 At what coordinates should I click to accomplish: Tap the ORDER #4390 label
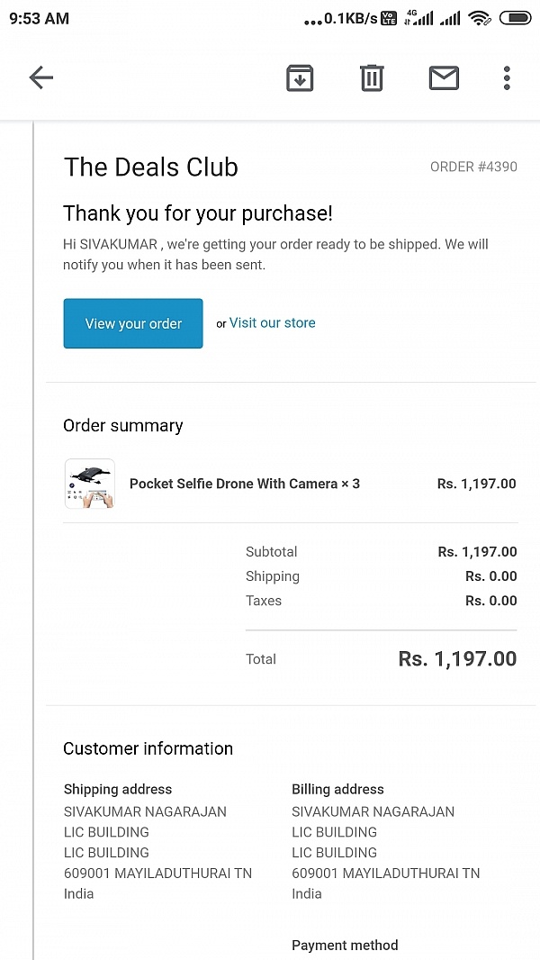point(473,167)
